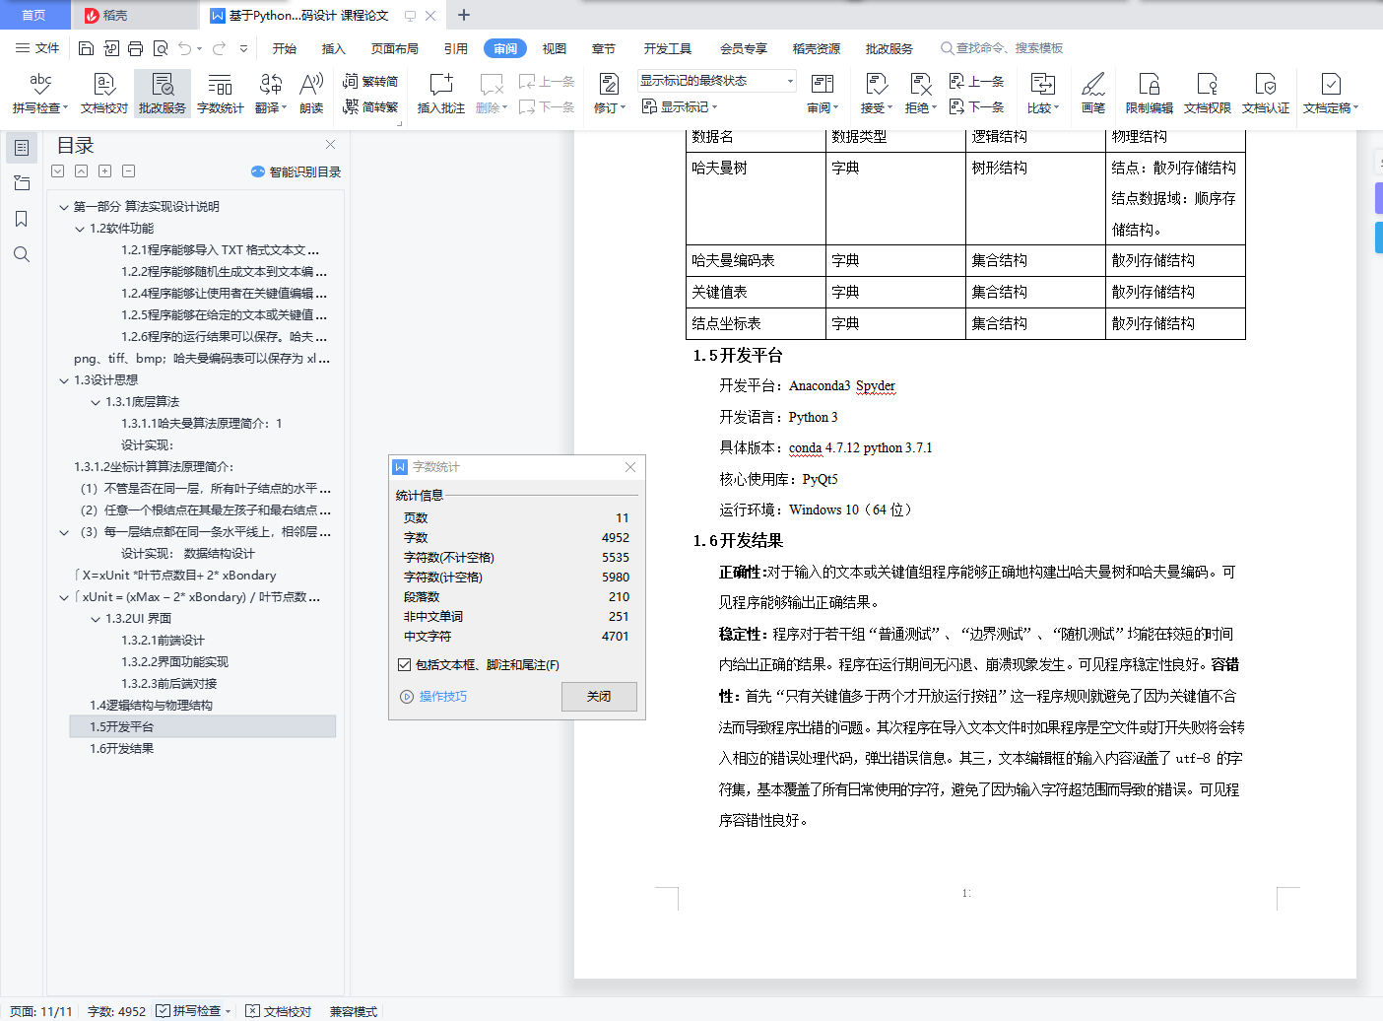Click 关闭 button in 字数统计 dialog
Screen dimensions: 1383x1021
coord(599,697)
